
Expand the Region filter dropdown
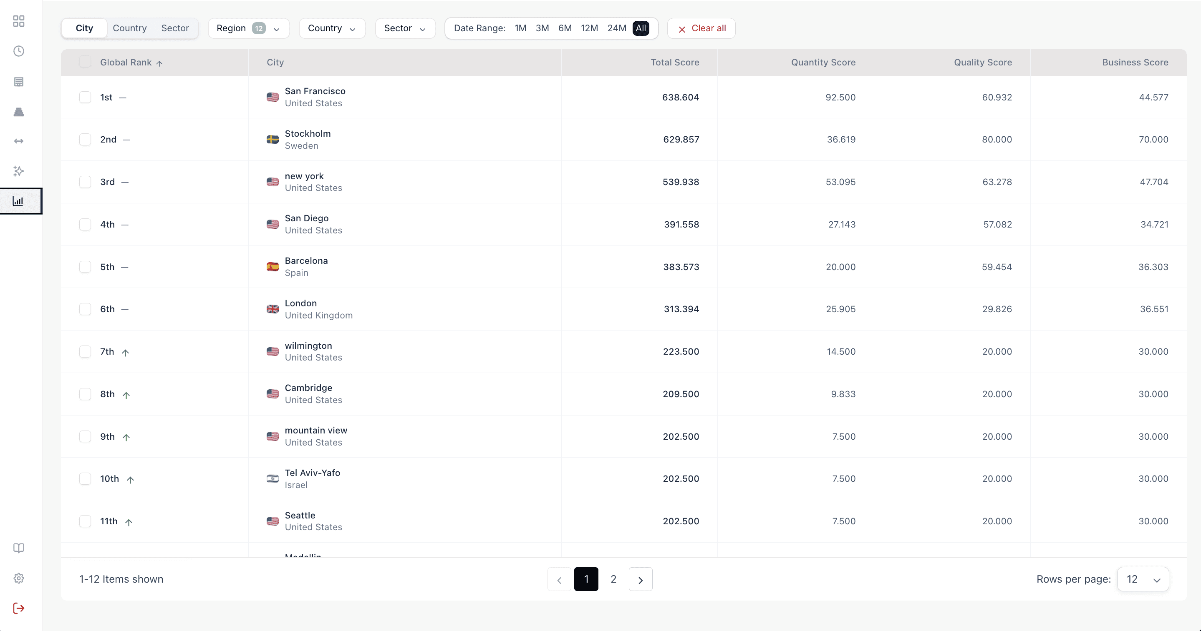tap(248, 28)
